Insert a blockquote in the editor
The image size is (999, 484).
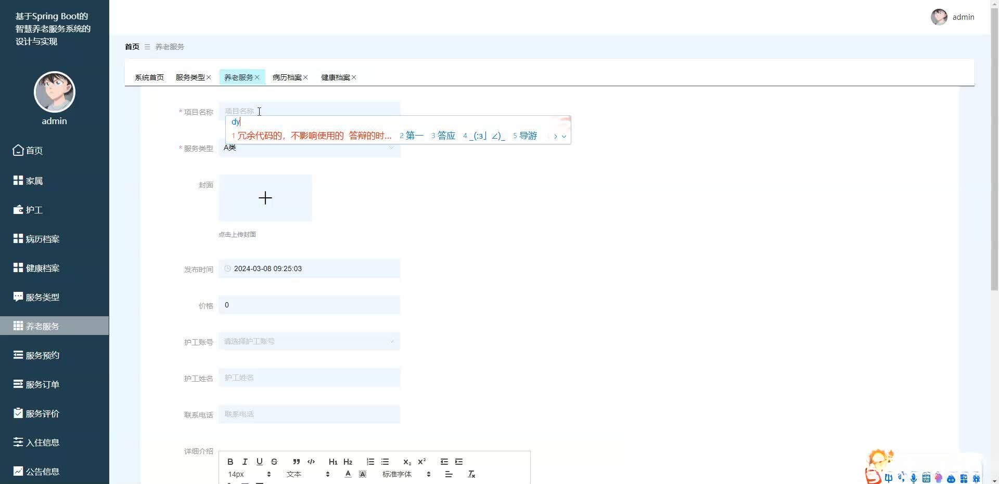click(x=296, y=462)
